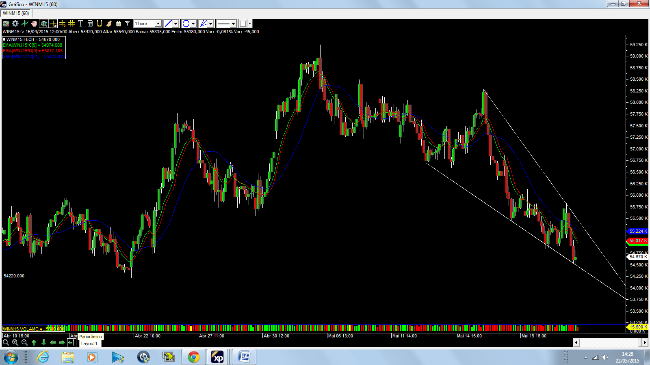Click the yellow horizontal lines tool
Image resolution: width=650 pixels, height=365 pixels.
62,24
